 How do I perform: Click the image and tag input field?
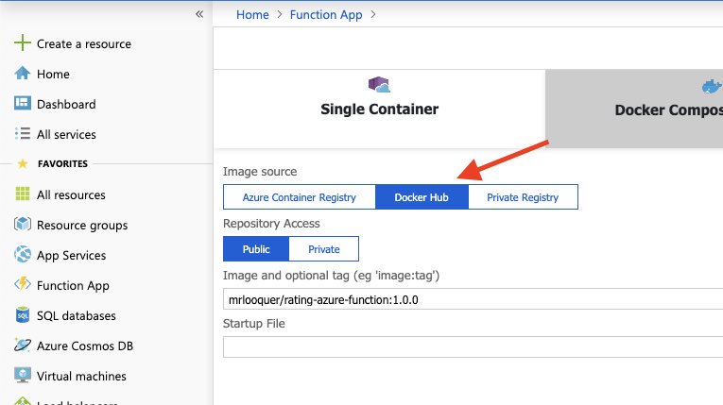pos(473,299)
